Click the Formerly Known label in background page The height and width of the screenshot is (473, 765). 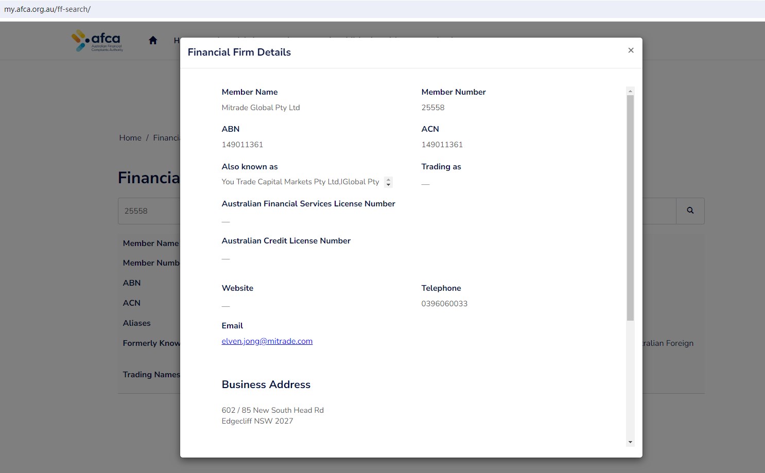151,343
